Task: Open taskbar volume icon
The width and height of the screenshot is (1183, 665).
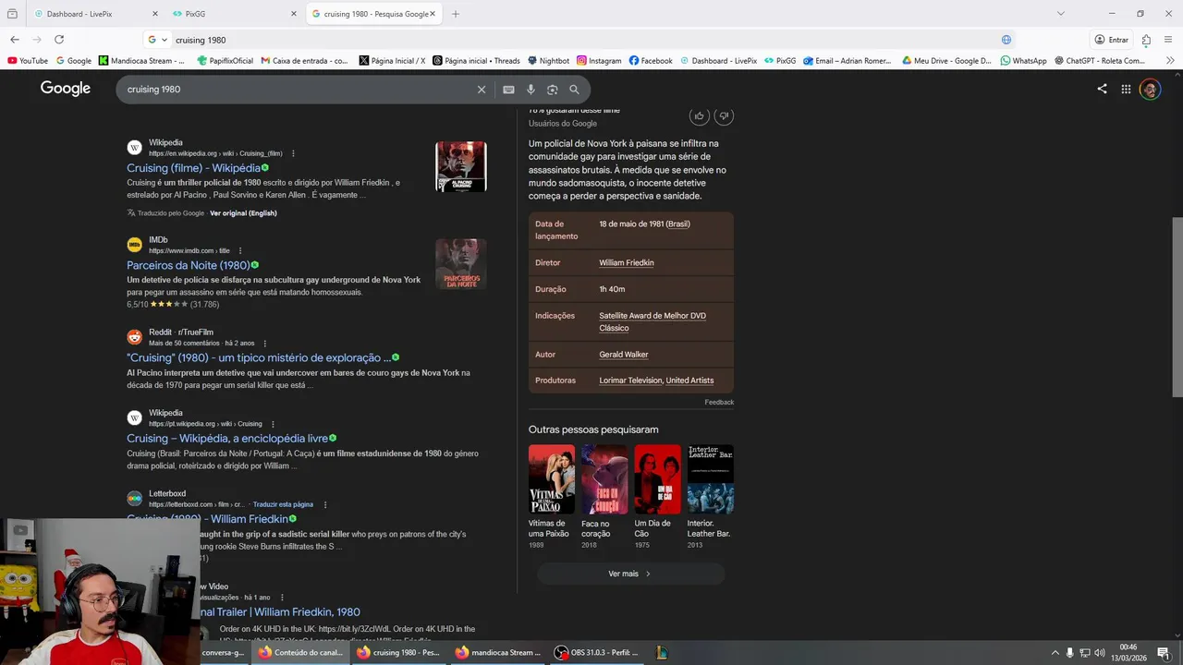Action: [x=1100, y=652]
